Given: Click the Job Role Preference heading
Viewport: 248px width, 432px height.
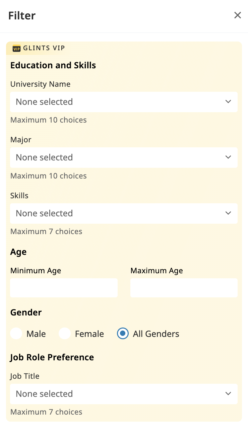Looking at the screenshot, I should pyautogui.click(x=52, y=357).
